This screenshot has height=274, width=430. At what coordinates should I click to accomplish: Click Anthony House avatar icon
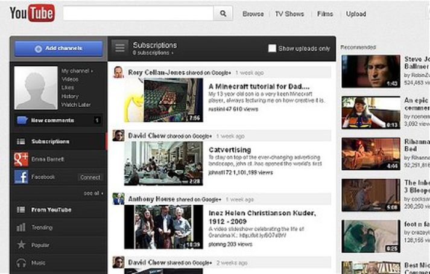tap(118, 199)
